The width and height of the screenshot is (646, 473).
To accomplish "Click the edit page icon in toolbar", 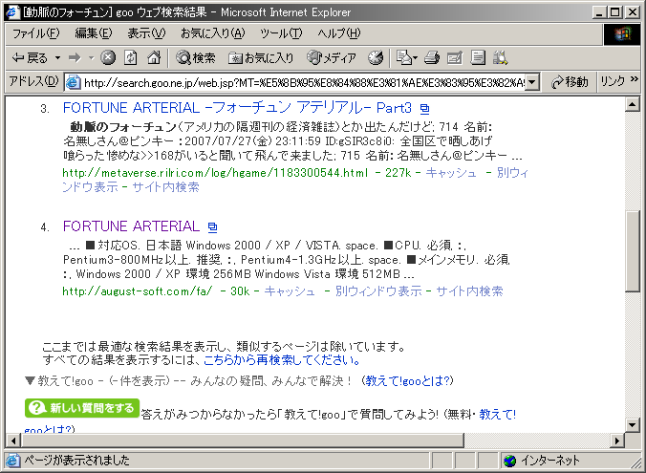I will click(x=455, y=57).
